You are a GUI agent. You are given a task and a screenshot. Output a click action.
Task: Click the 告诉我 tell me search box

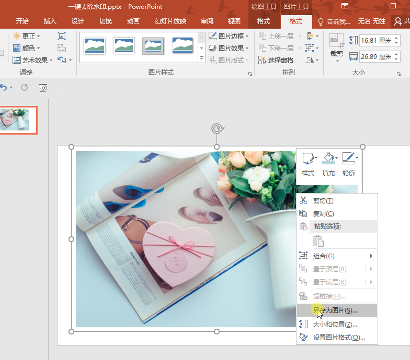(334, 21)
